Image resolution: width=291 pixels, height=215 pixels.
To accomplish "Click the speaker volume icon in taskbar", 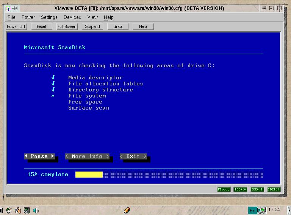I will click(x=36, y=210).
